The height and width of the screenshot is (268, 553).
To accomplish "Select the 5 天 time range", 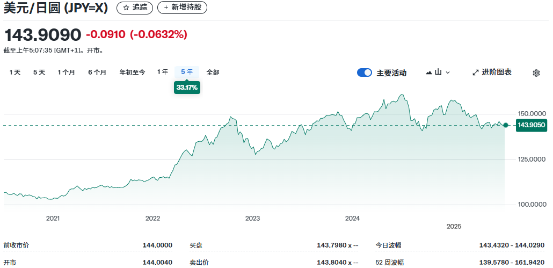I will point(39,73).
